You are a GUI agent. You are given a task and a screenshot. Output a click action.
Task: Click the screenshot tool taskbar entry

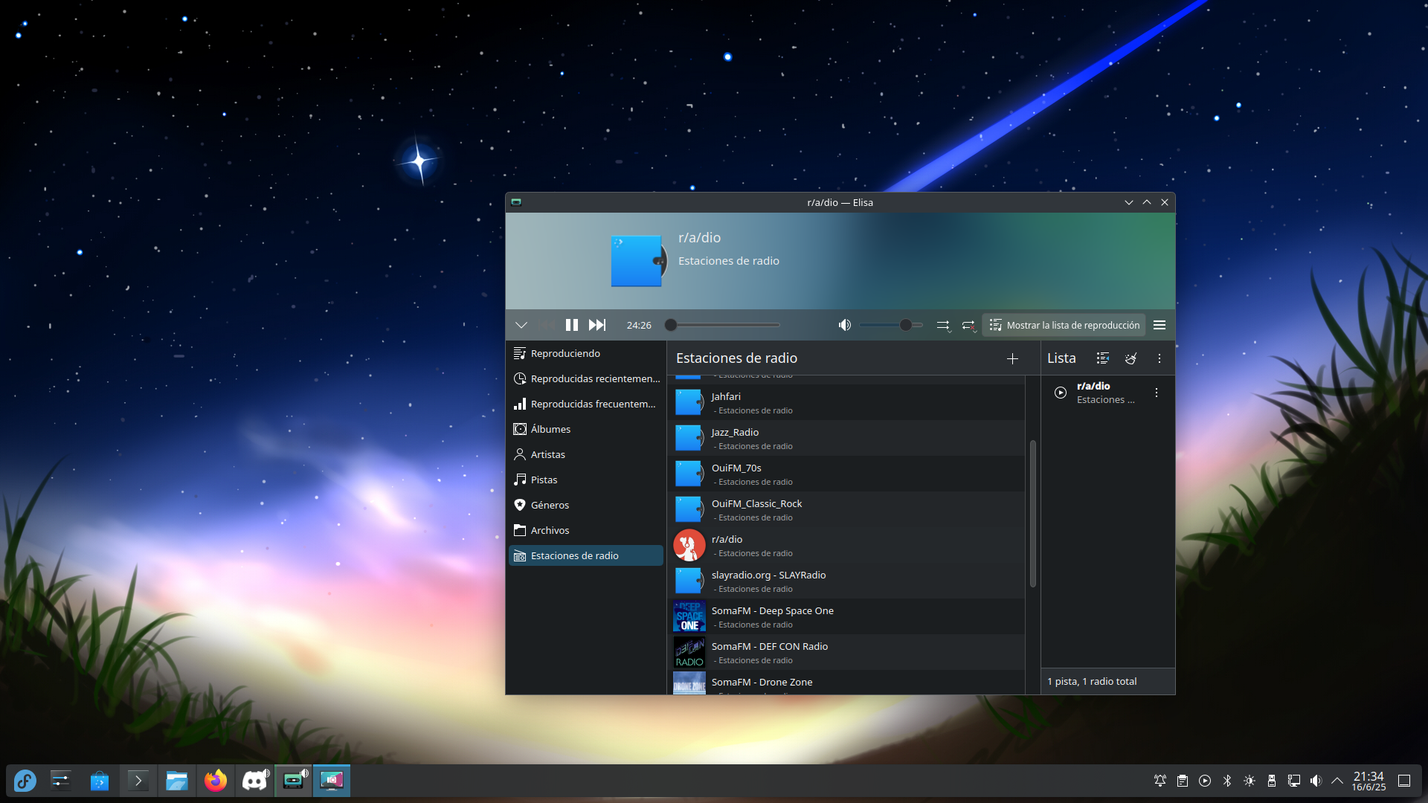[332, 781]
